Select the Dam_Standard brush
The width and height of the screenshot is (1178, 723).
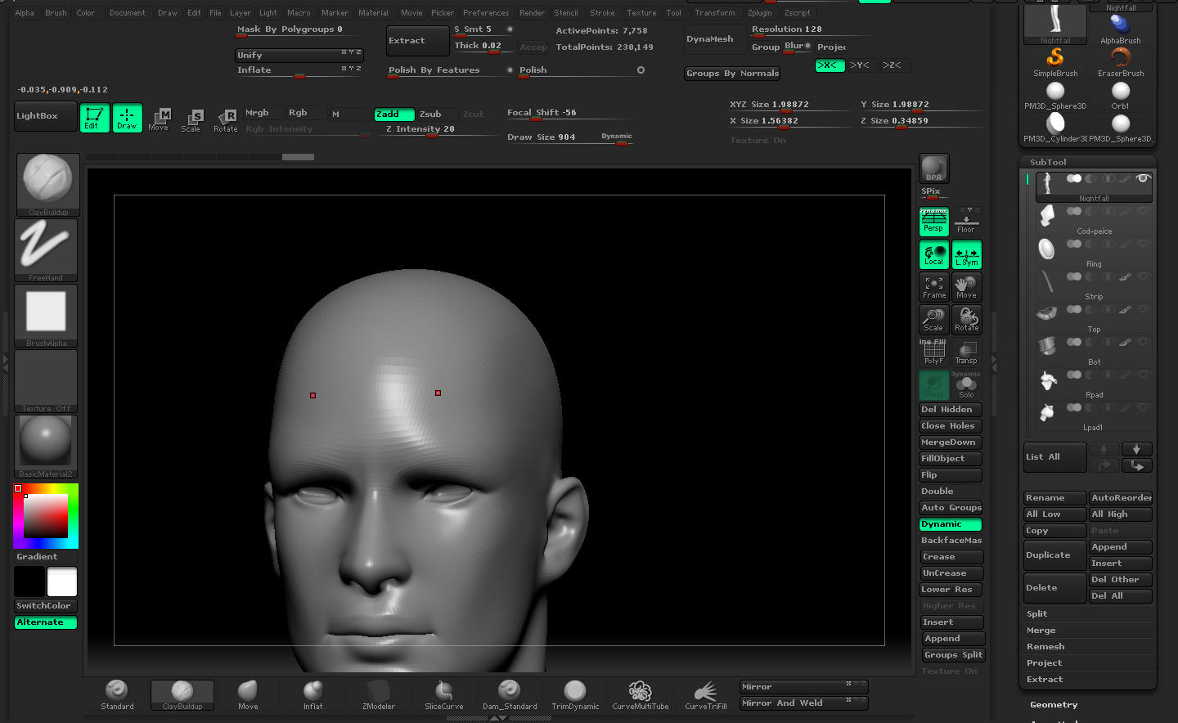coord(510,694)
